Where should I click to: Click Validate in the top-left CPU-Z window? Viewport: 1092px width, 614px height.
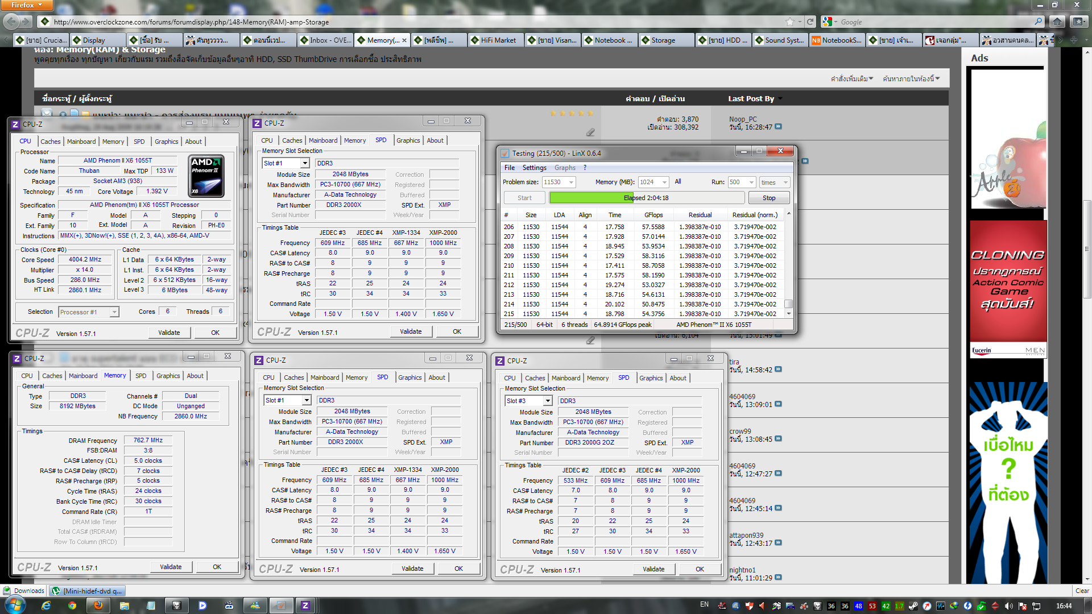click(x=169, y=333)
